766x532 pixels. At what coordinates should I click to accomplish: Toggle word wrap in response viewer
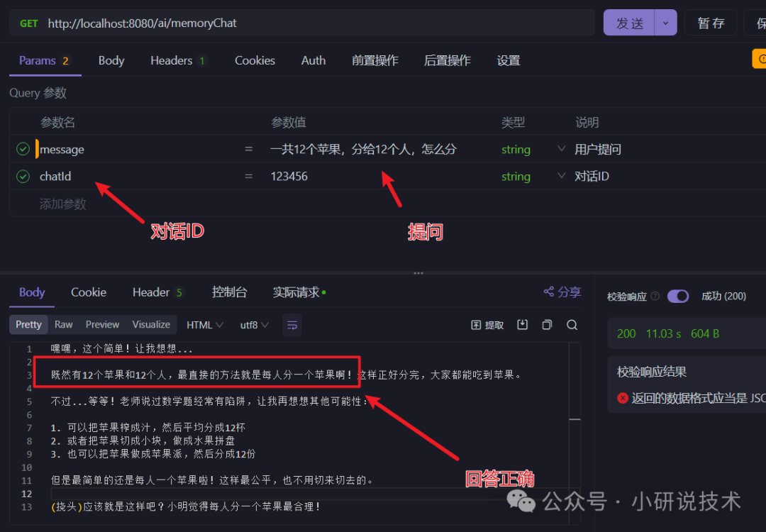tap(292, 324)
